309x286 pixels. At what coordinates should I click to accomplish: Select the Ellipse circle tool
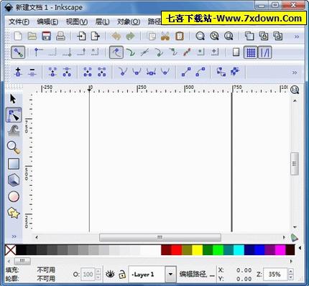(x=14, y=196)
